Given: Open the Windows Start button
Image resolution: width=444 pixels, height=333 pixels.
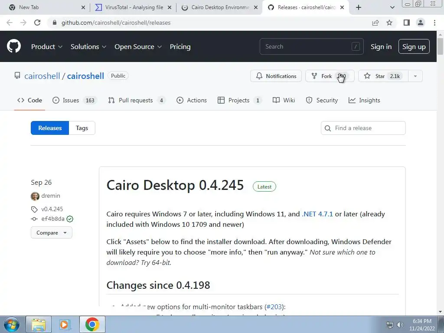Looking at the screenshot, I should tap(11, 324).
